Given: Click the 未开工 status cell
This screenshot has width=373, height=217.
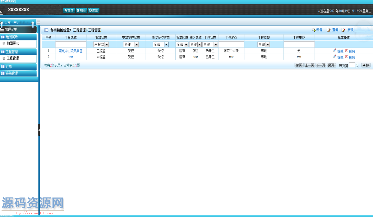Looking at the screenshot, I should [x=210, y=51].
